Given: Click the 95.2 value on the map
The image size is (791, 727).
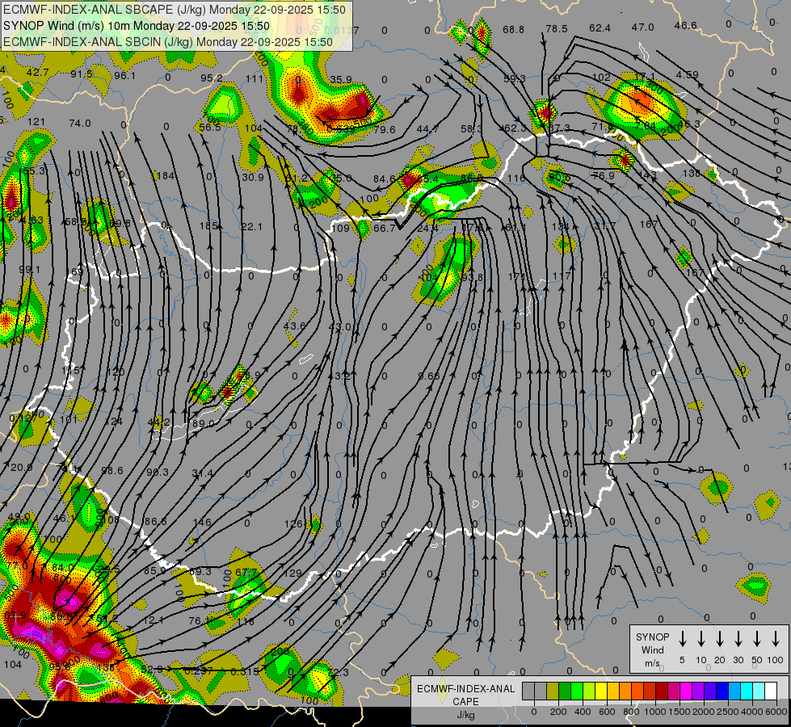Looking at the screenshot, I should [x=212, y=78].
